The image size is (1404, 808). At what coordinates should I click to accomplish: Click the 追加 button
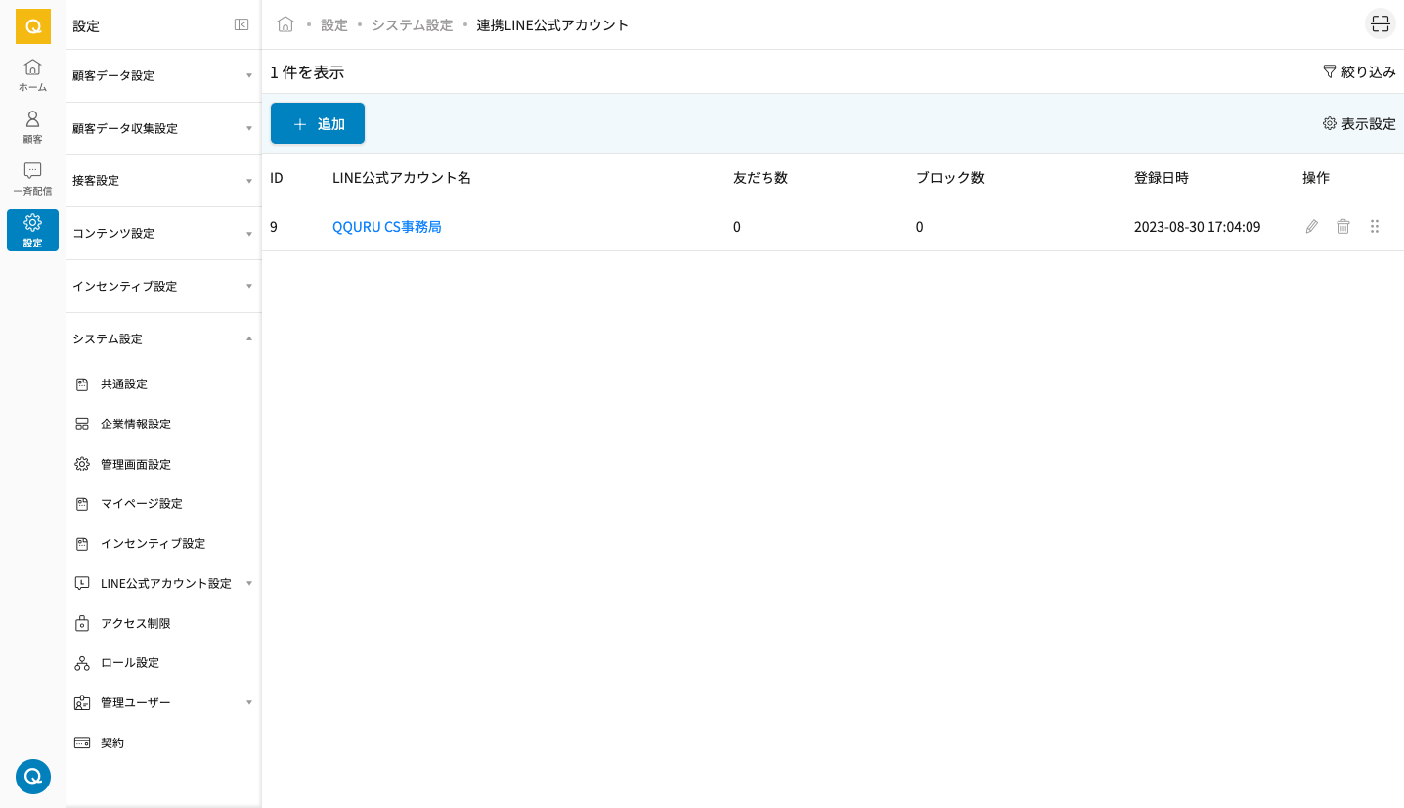(x=318, y=124)
